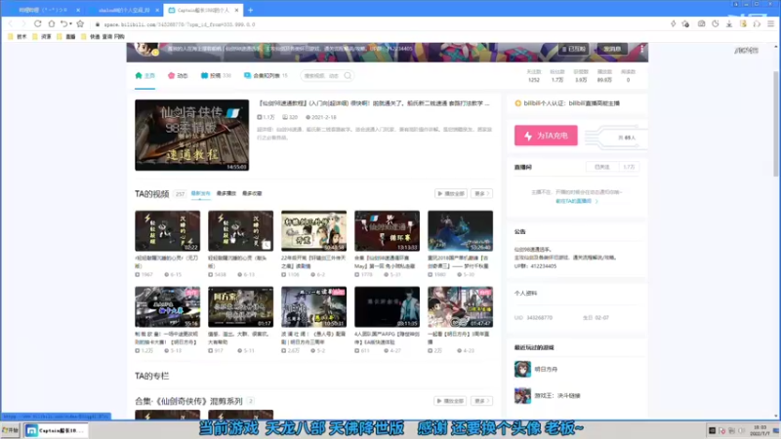The height and width of the screenshot is (439, 781).
Task: Bookmark the page with the star icon
Action: 80,23
